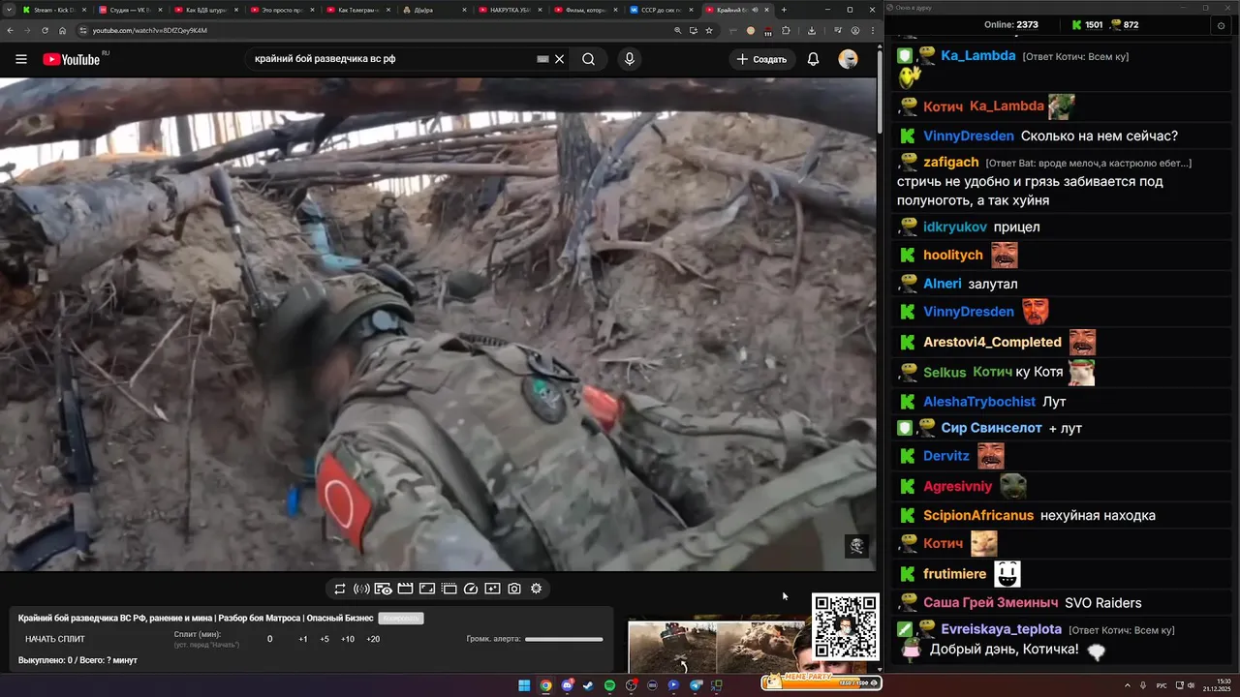Open the on-screen keyboard icon in search
This screenshot has height=697, width=1240.
[542, 59]
